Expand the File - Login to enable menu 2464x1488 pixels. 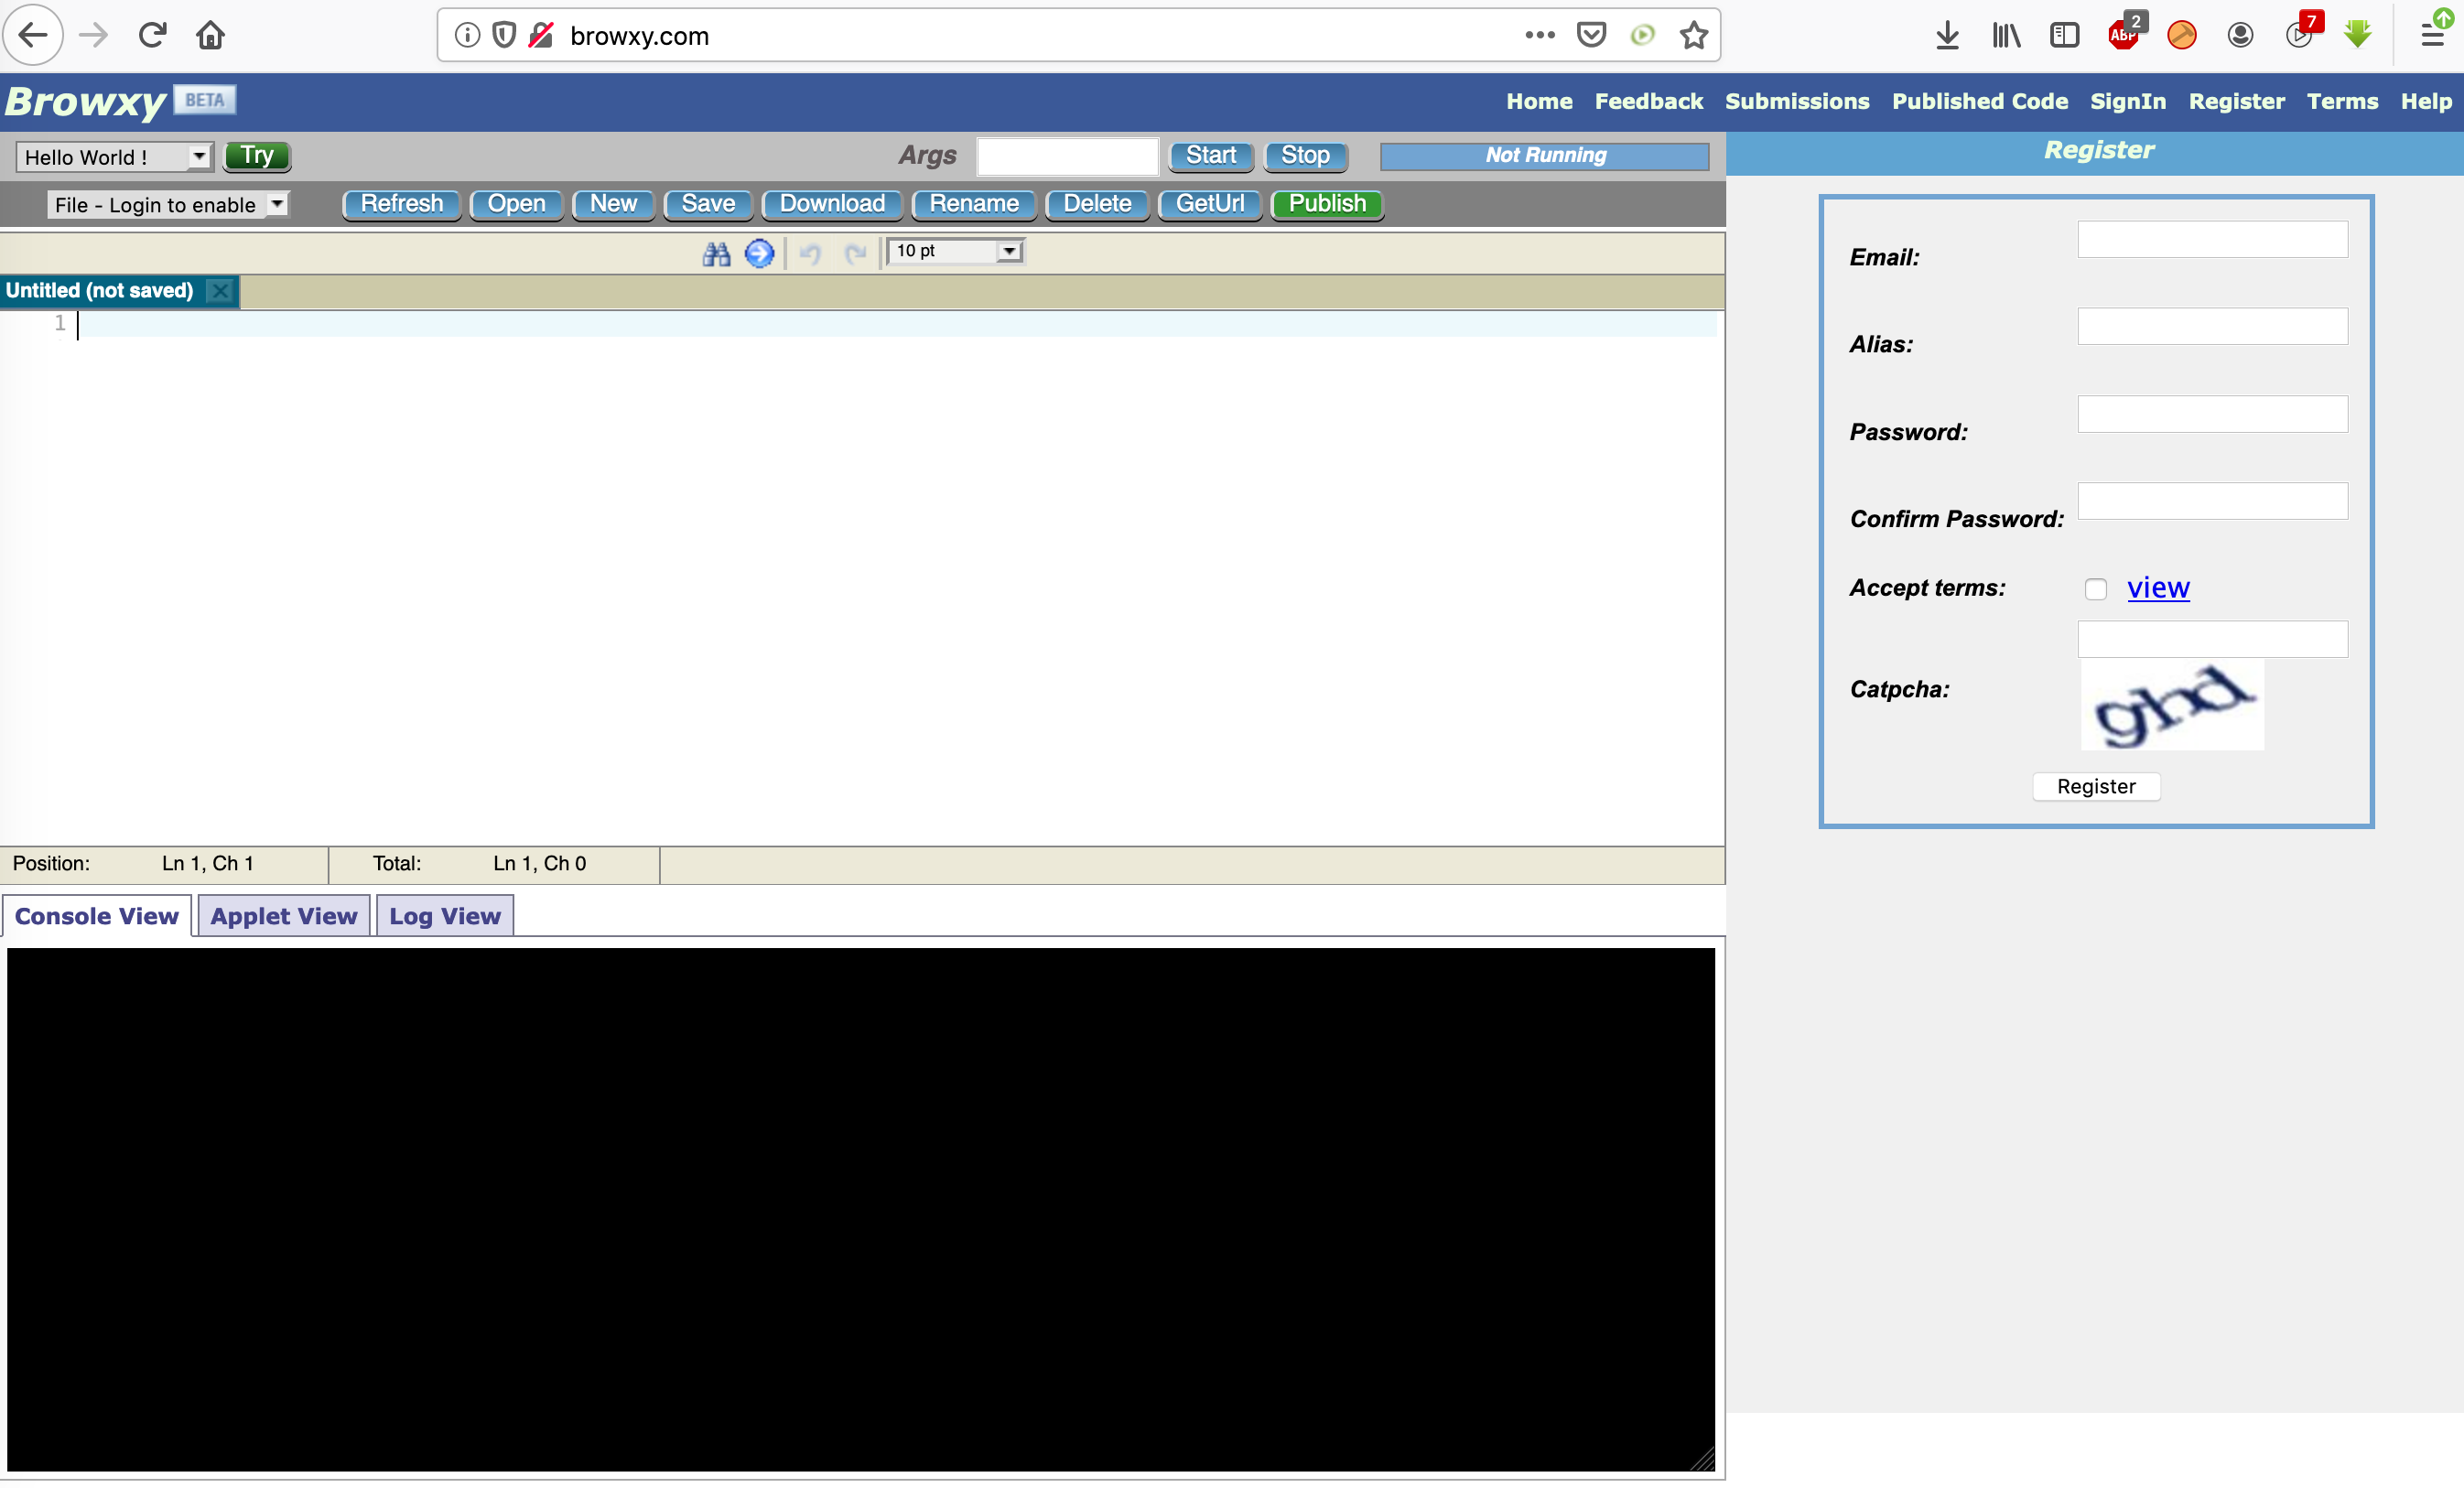[x=277, y=204]
